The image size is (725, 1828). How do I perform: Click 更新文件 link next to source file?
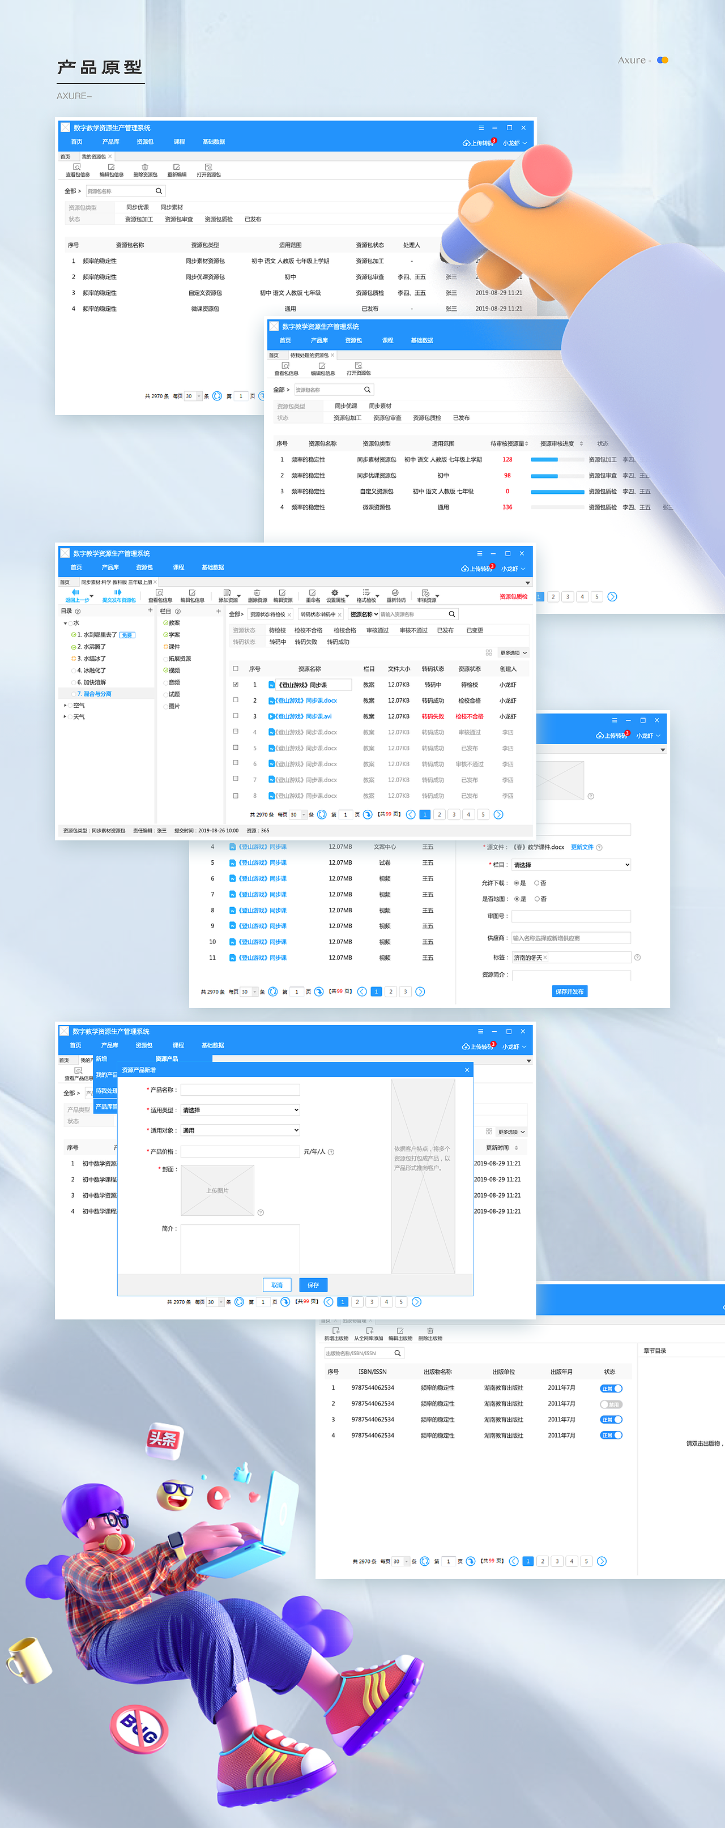(582, 847)
